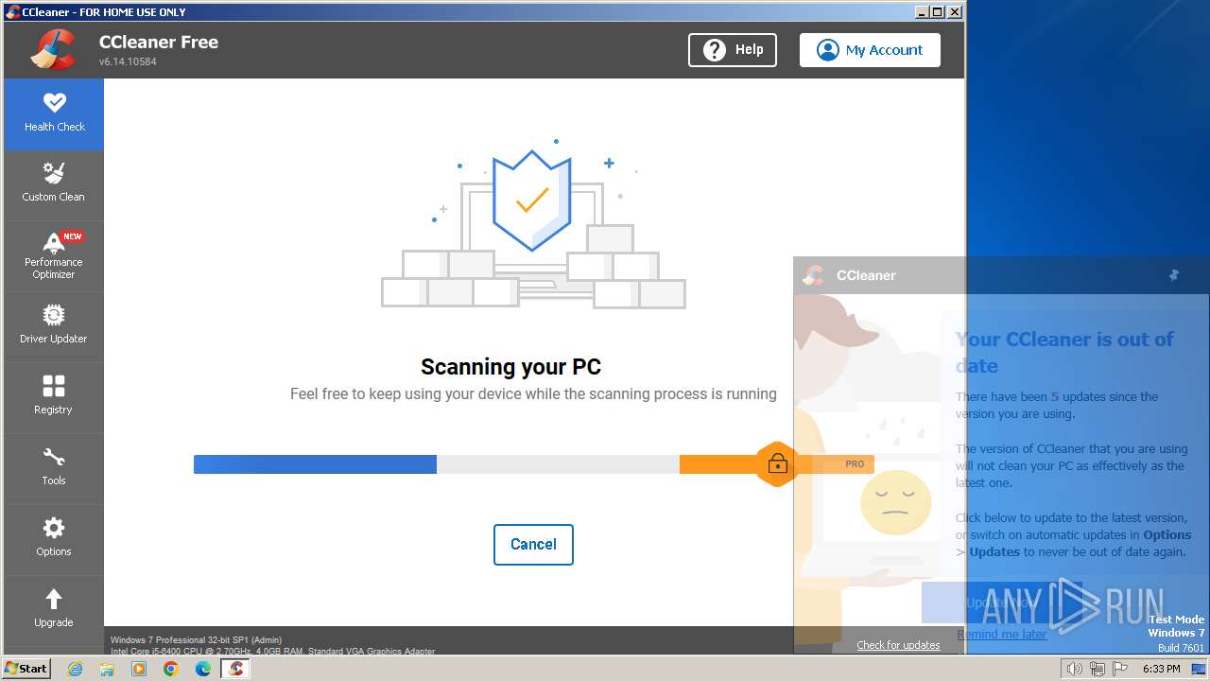Open the volume control tray icon

coord(1074,669)
